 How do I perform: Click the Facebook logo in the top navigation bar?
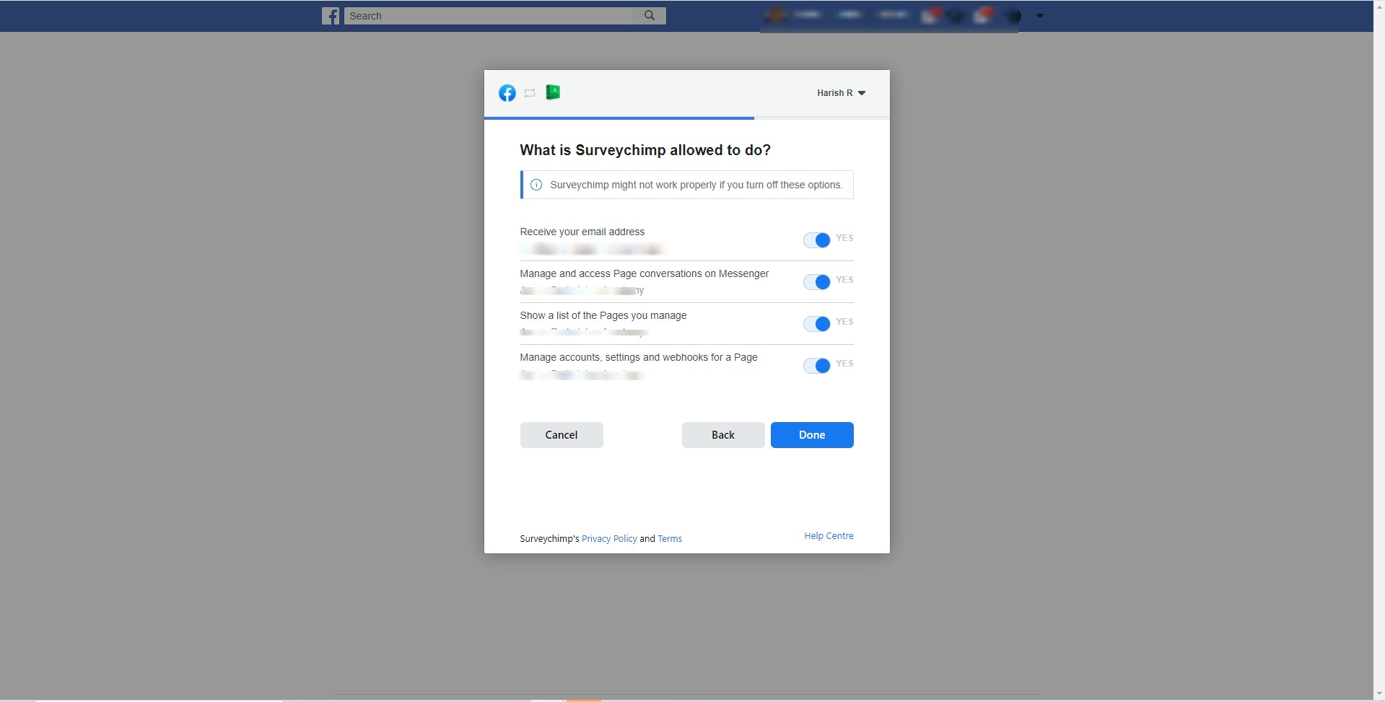[330, 15]
